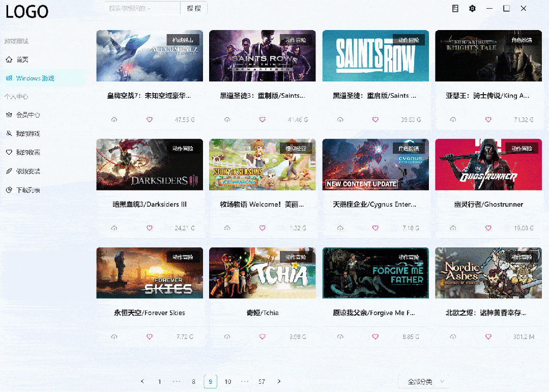This screenshot has width=549, height=392.
Task: Click the download icon under Forever Skies
Action: [x=114, y=337]
